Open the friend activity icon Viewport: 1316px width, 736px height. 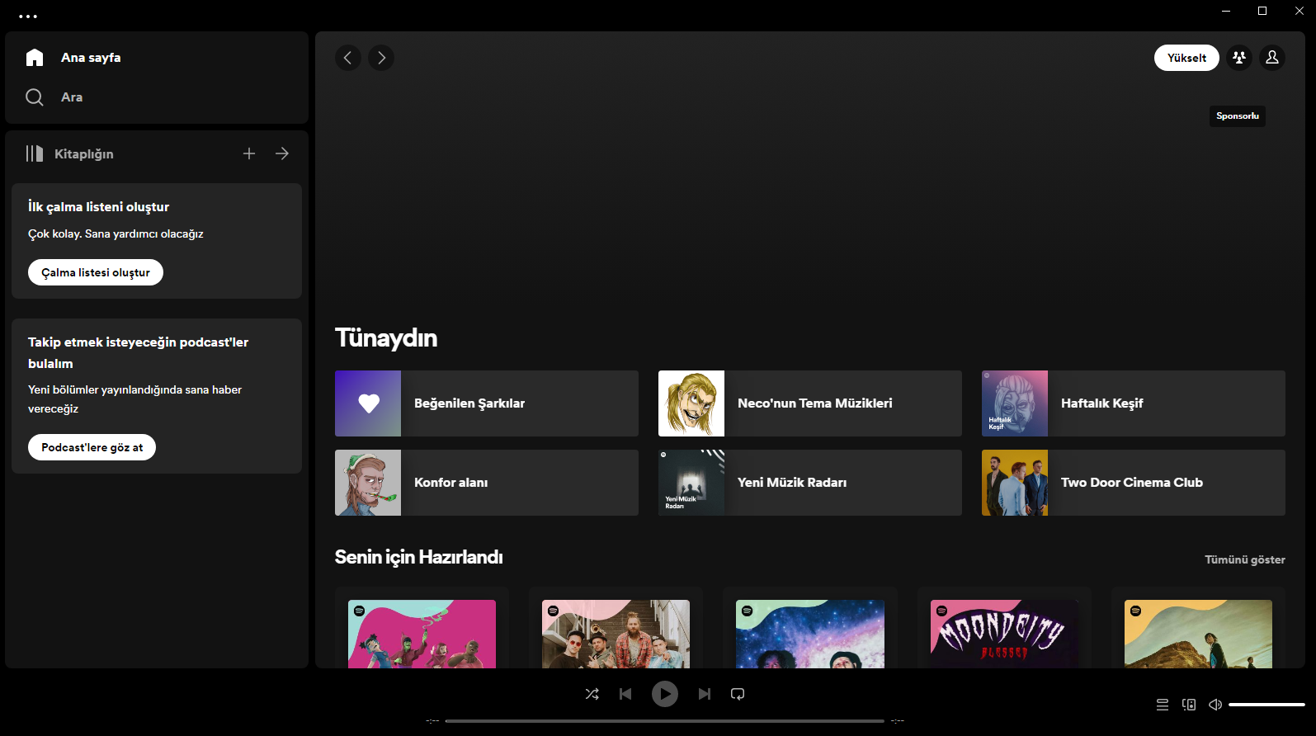click(1239, 58)
